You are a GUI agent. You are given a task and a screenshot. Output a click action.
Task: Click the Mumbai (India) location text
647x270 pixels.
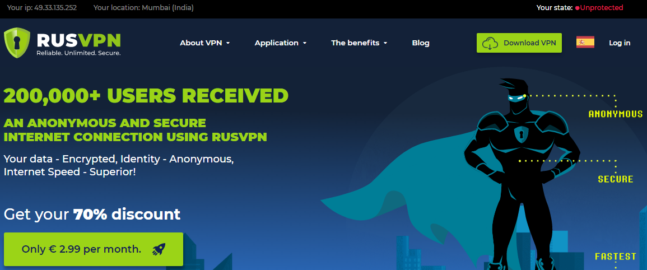(x=167, y=7)
